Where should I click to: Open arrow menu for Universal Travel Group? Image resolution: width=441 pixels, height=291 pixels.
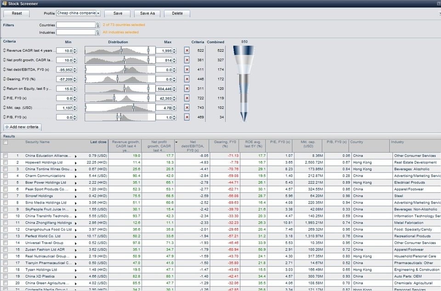pos(76,243)
